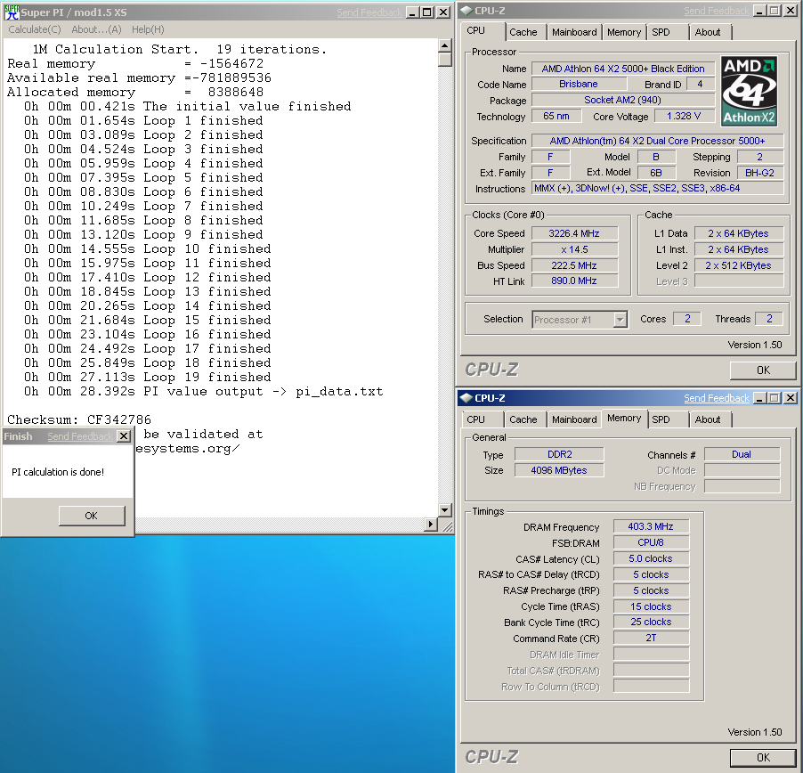Open Cache tab in bottom CPU-Z
The height and width of the screenshot is (773, 803).
point(523,419)
